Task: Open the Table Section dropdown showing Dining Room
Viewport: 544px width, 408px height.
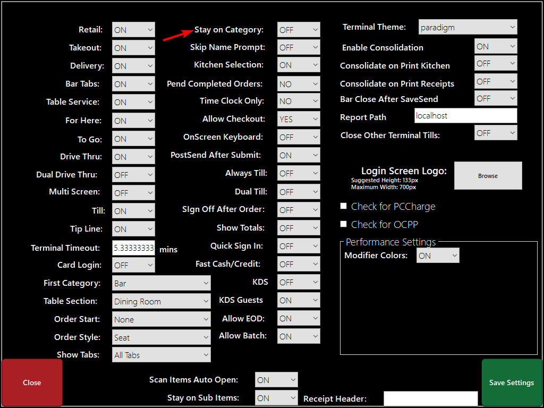Action: [161, 301]
